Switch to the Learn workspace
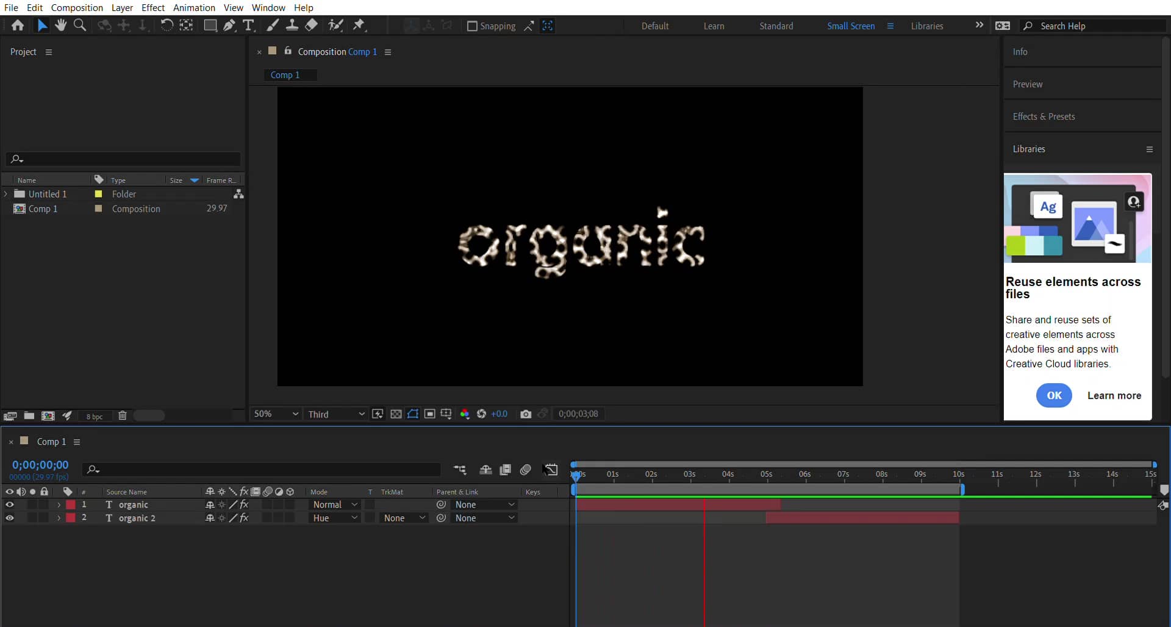The height and width of the screenshot is (627, 1171). pyautogui.click(x=714, y=26)
